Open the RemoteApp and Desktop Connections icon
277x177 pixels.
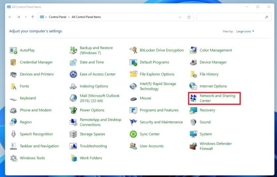(73, 122)
